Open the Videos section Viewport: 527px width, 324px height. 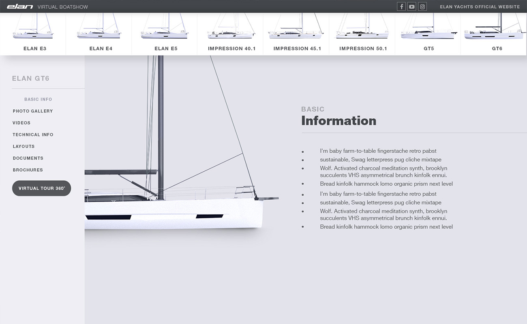pos(21,123)
